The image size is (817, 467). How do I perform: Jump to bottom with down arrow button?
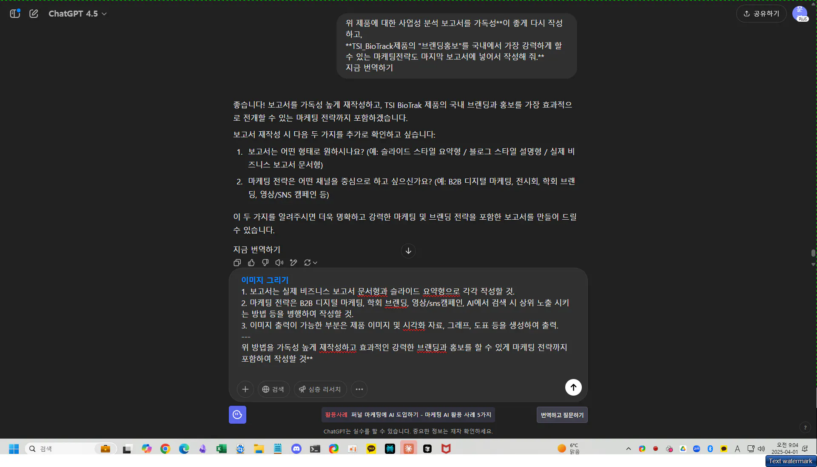[x=408, y=251]
